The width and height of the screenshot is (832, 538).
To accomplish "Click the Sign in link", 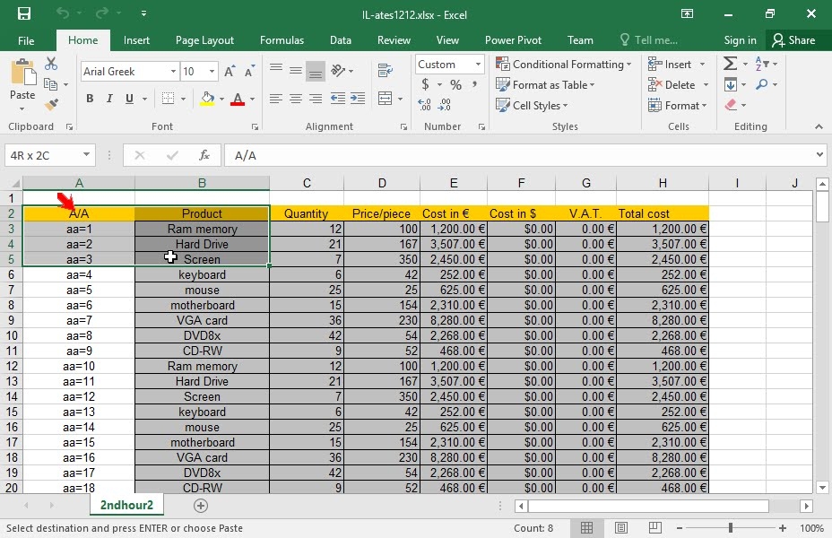I will [x=740, y=40].
